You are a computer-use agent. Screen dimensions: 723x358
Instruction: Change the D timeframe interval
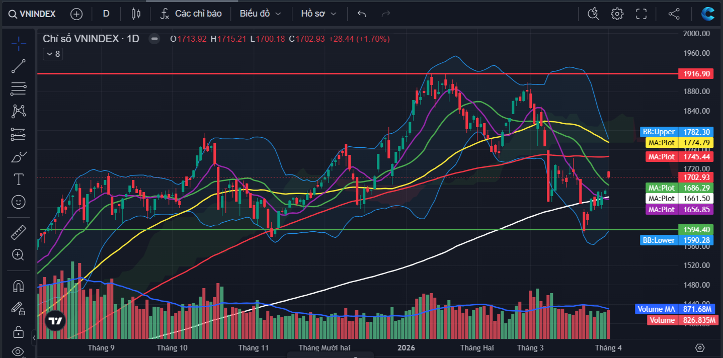(106, 14)
